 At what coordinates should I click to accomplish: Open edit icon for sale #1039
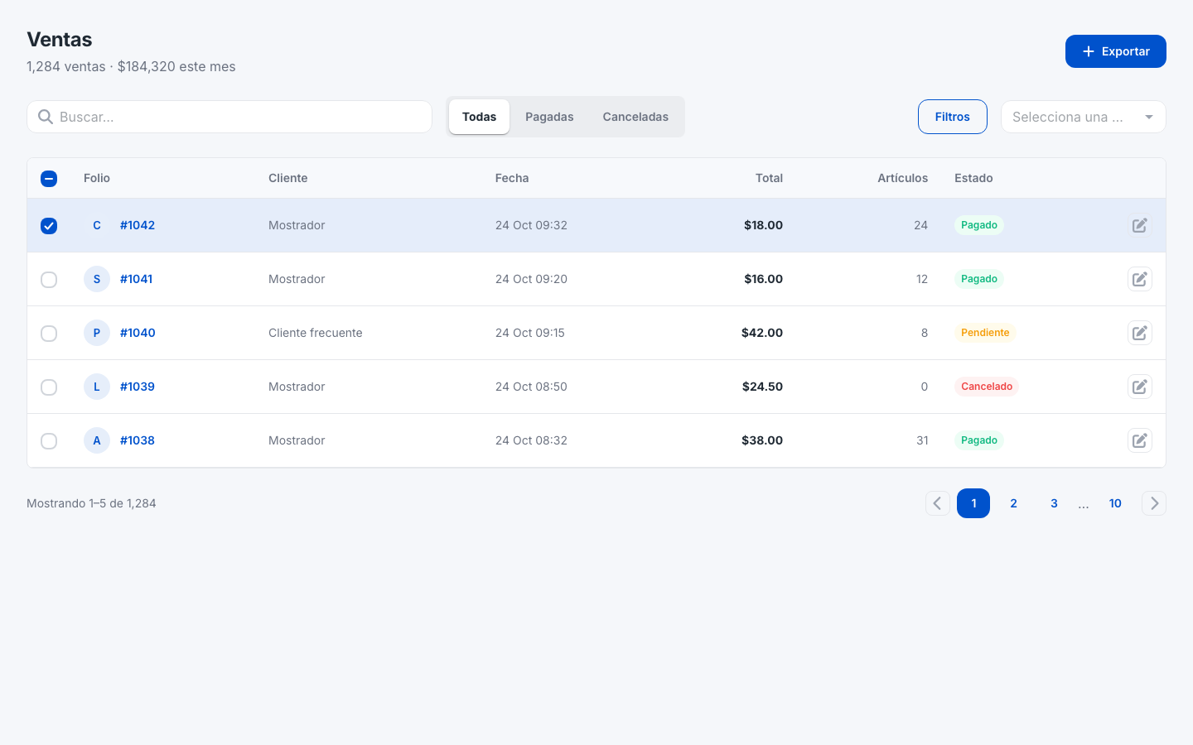click(1140, 387)
